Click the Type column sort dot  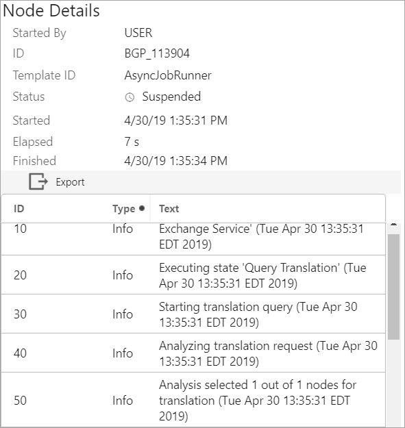click(142, 208)
